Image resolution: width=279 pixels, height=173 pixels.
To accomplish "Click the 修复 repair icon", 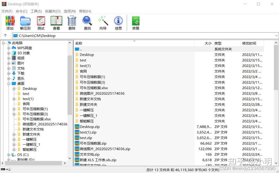I will click(x=136, y=21).
